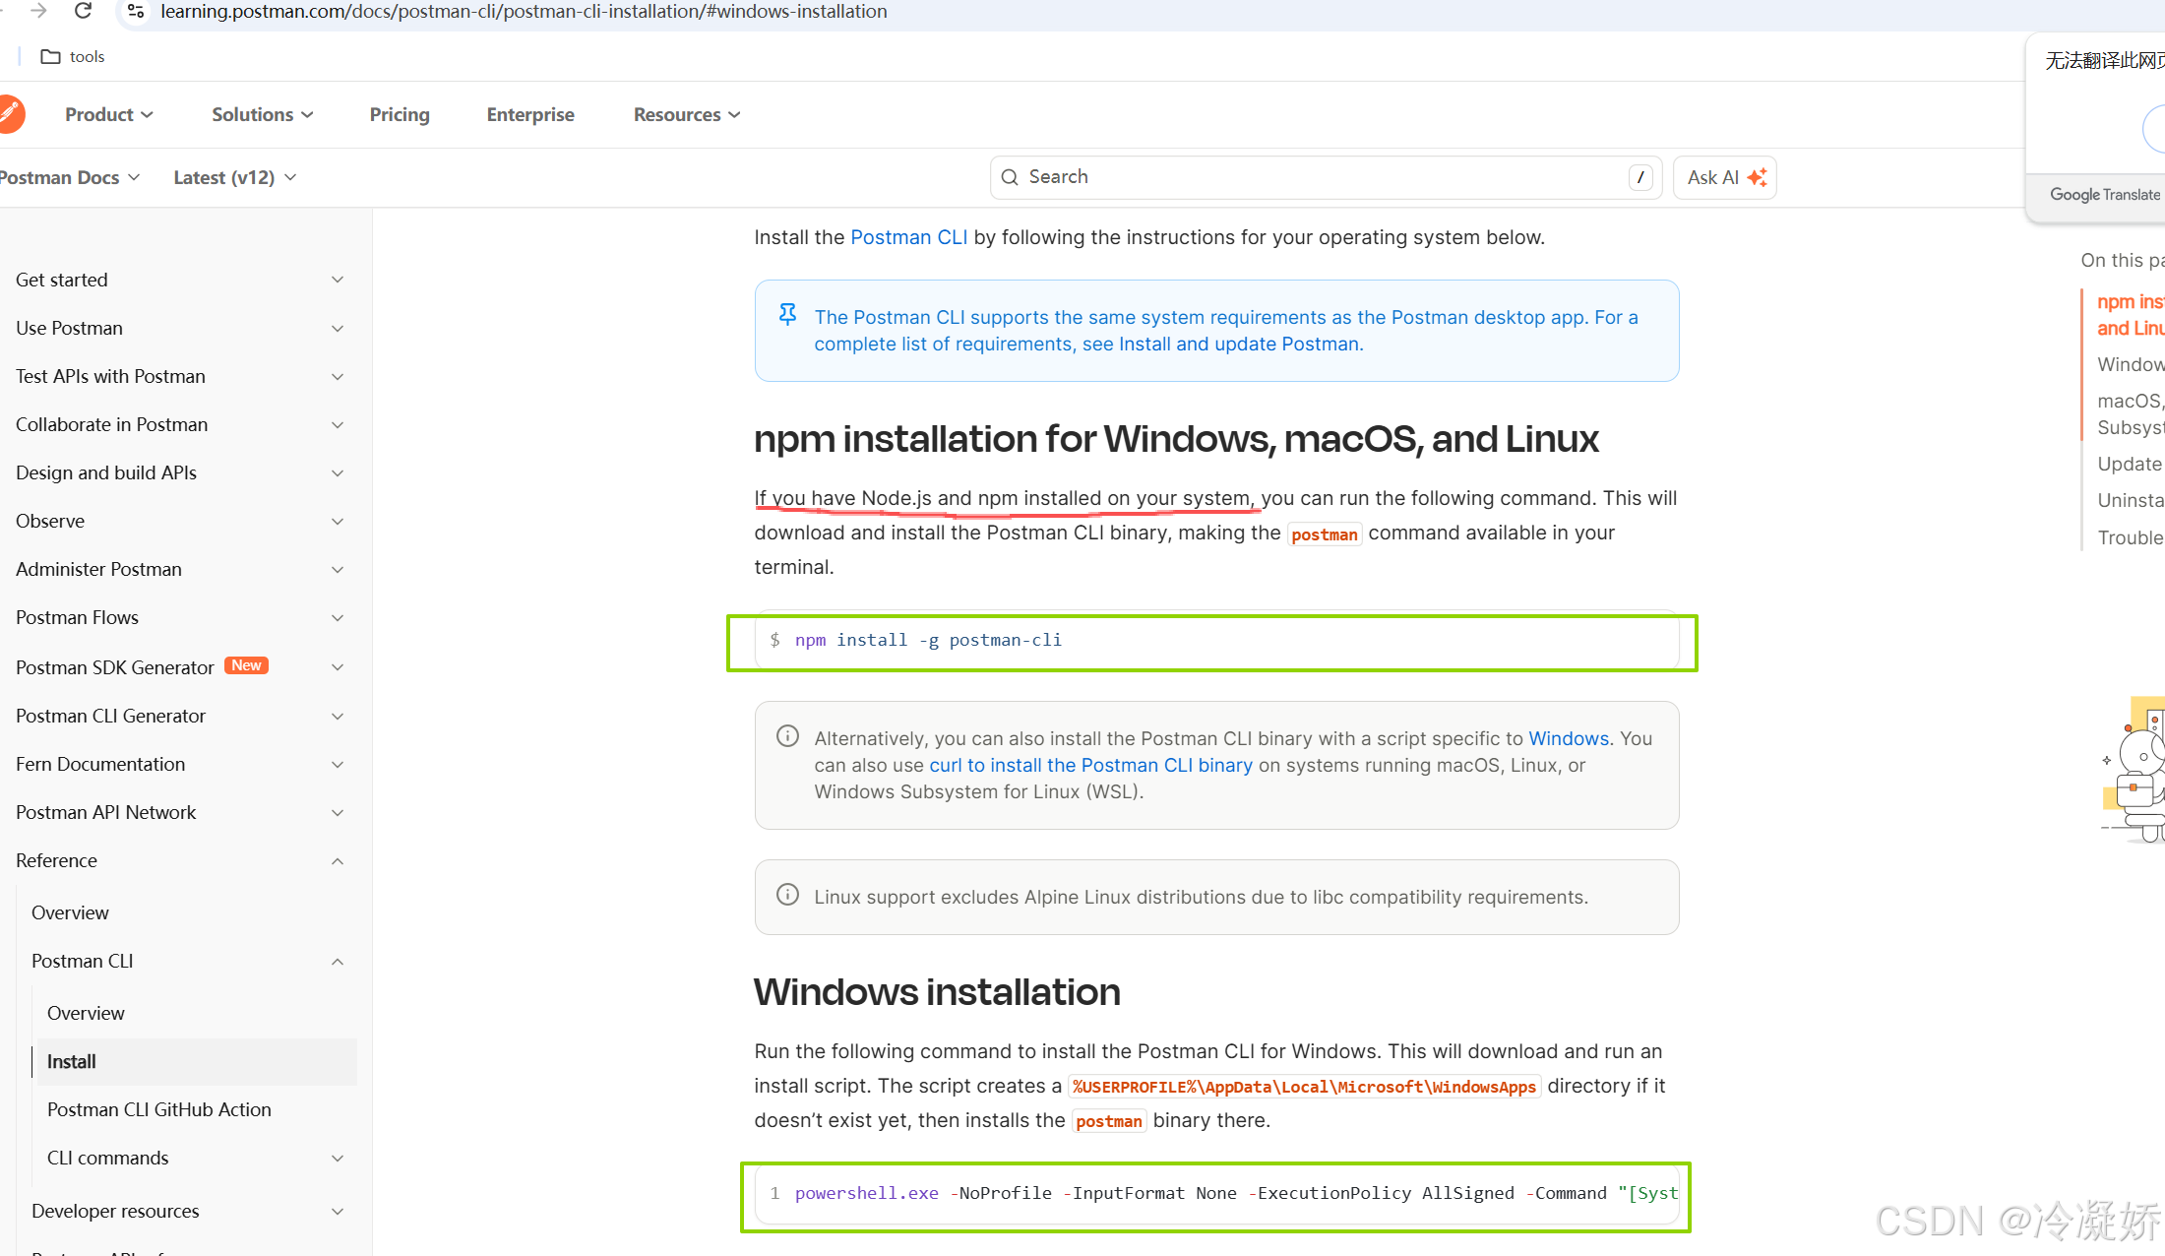Click the Postman CLI link in intro

[908, 237]
